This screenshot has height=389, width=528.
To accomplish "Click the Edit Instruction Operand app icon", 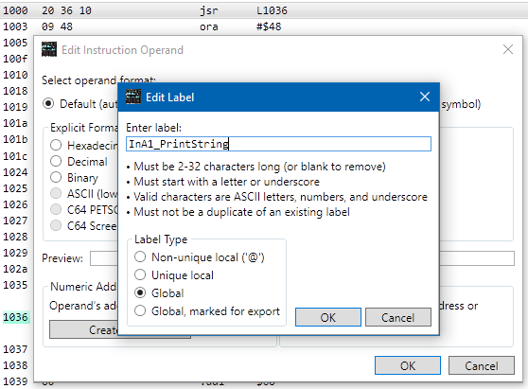I will [x=49, y=49].
